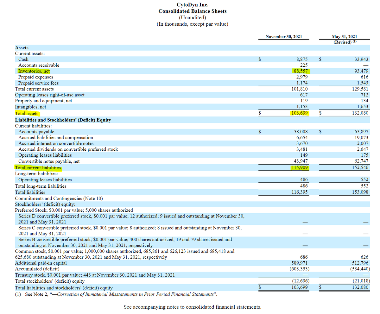This screenshot has height=314, width=380.
Task: Click total current assets value 101,810
Action: click(300, 89)
